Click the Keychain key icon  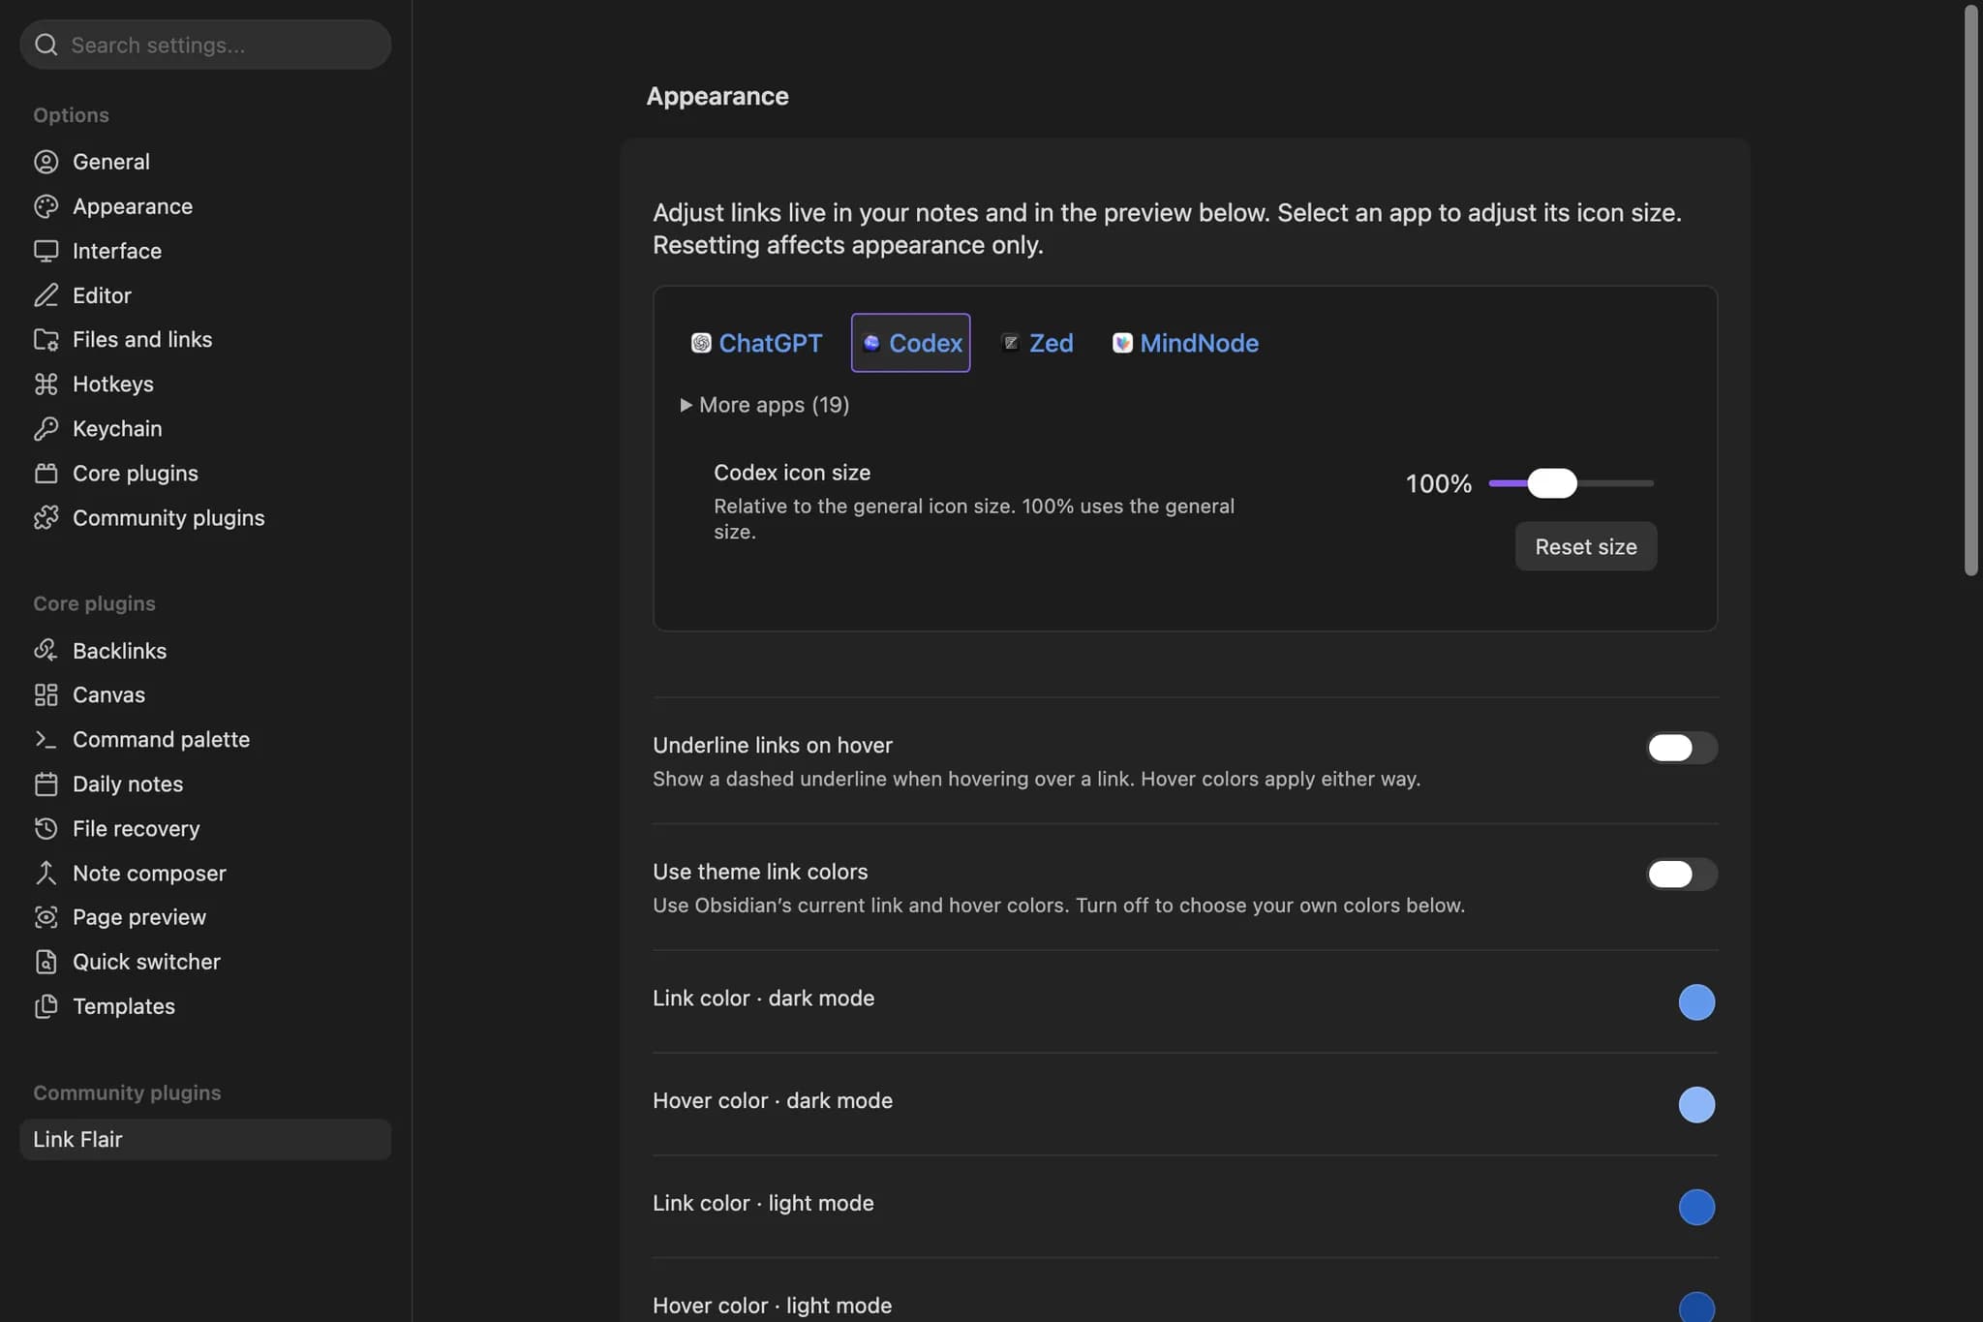pyautogui.click(x=46, y=429)
